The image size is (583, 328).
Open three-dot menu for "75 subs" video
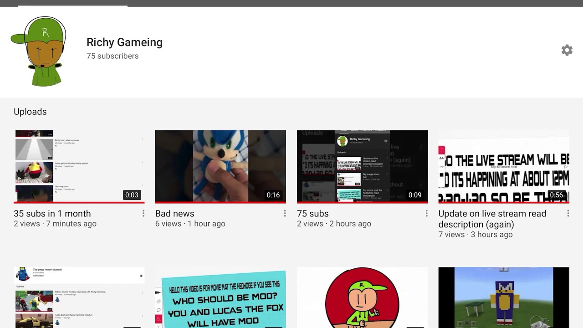click(426, 214)
